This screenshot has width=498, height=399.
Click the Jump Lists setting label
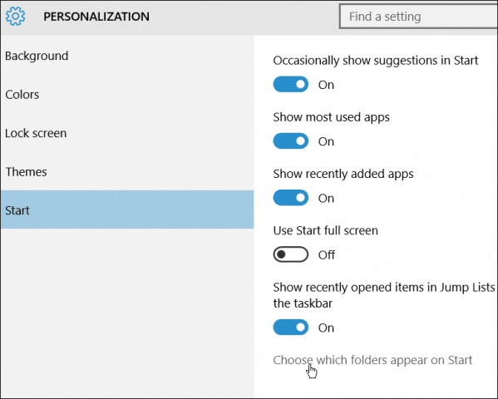pos(384,295)
